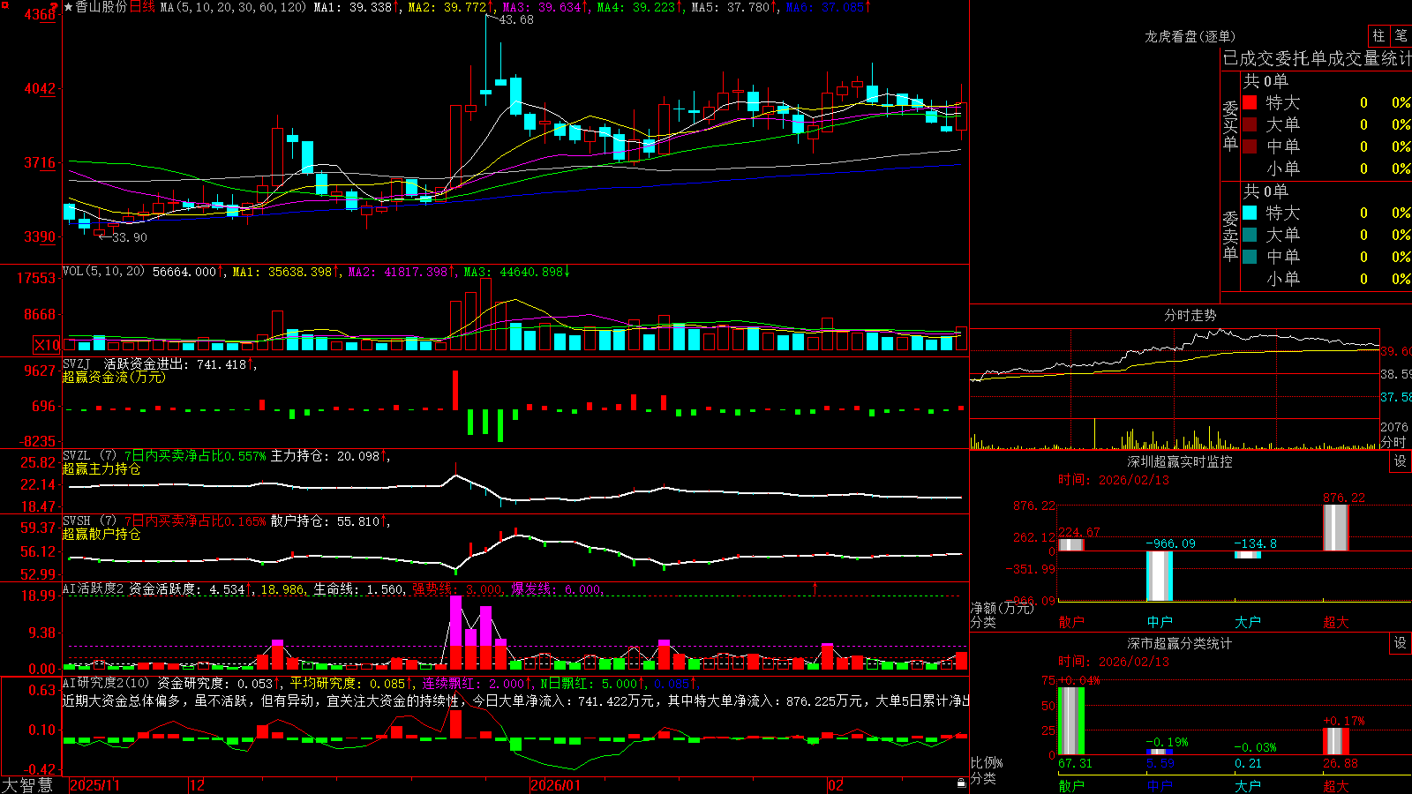Screen dimensions: 1412x794
Task: Click the 分时走势 panel header
Action: [1190, 315]
